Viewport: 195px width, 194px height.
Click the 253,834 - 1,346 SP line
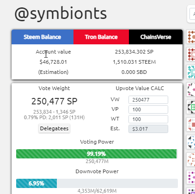54,112
